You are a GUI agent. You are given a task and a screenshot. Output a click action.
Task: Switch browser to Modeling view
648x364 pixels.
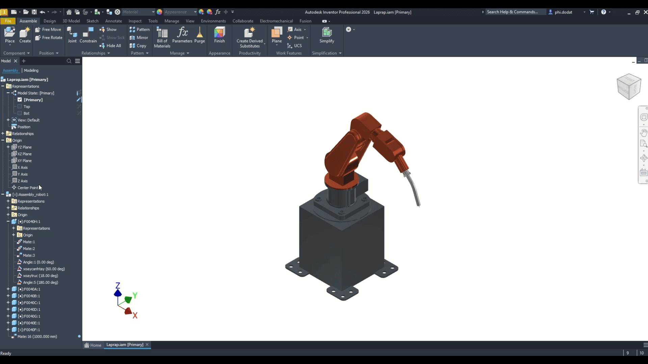click(31, 70)
